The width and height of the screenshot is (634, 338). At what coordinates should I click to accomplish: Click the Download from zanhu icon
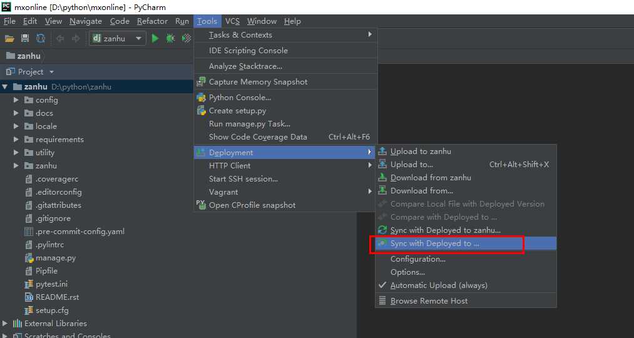(x=382, y=178)
